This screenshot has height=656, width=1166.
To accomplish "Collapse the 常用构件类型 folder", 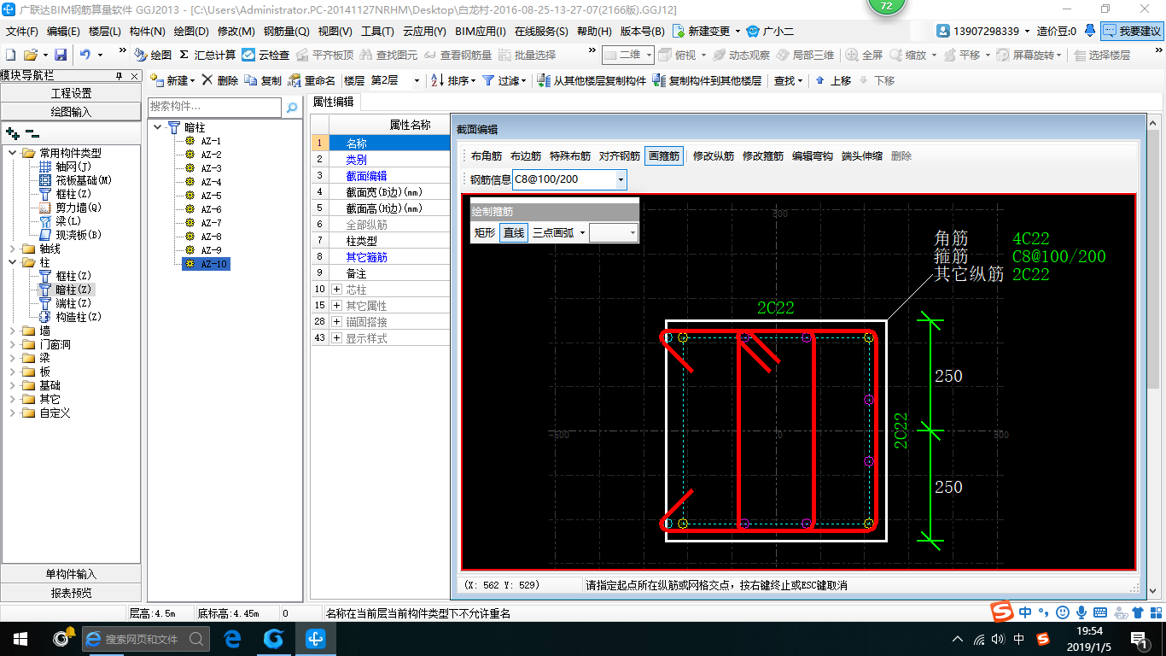I will pos(12,153).
